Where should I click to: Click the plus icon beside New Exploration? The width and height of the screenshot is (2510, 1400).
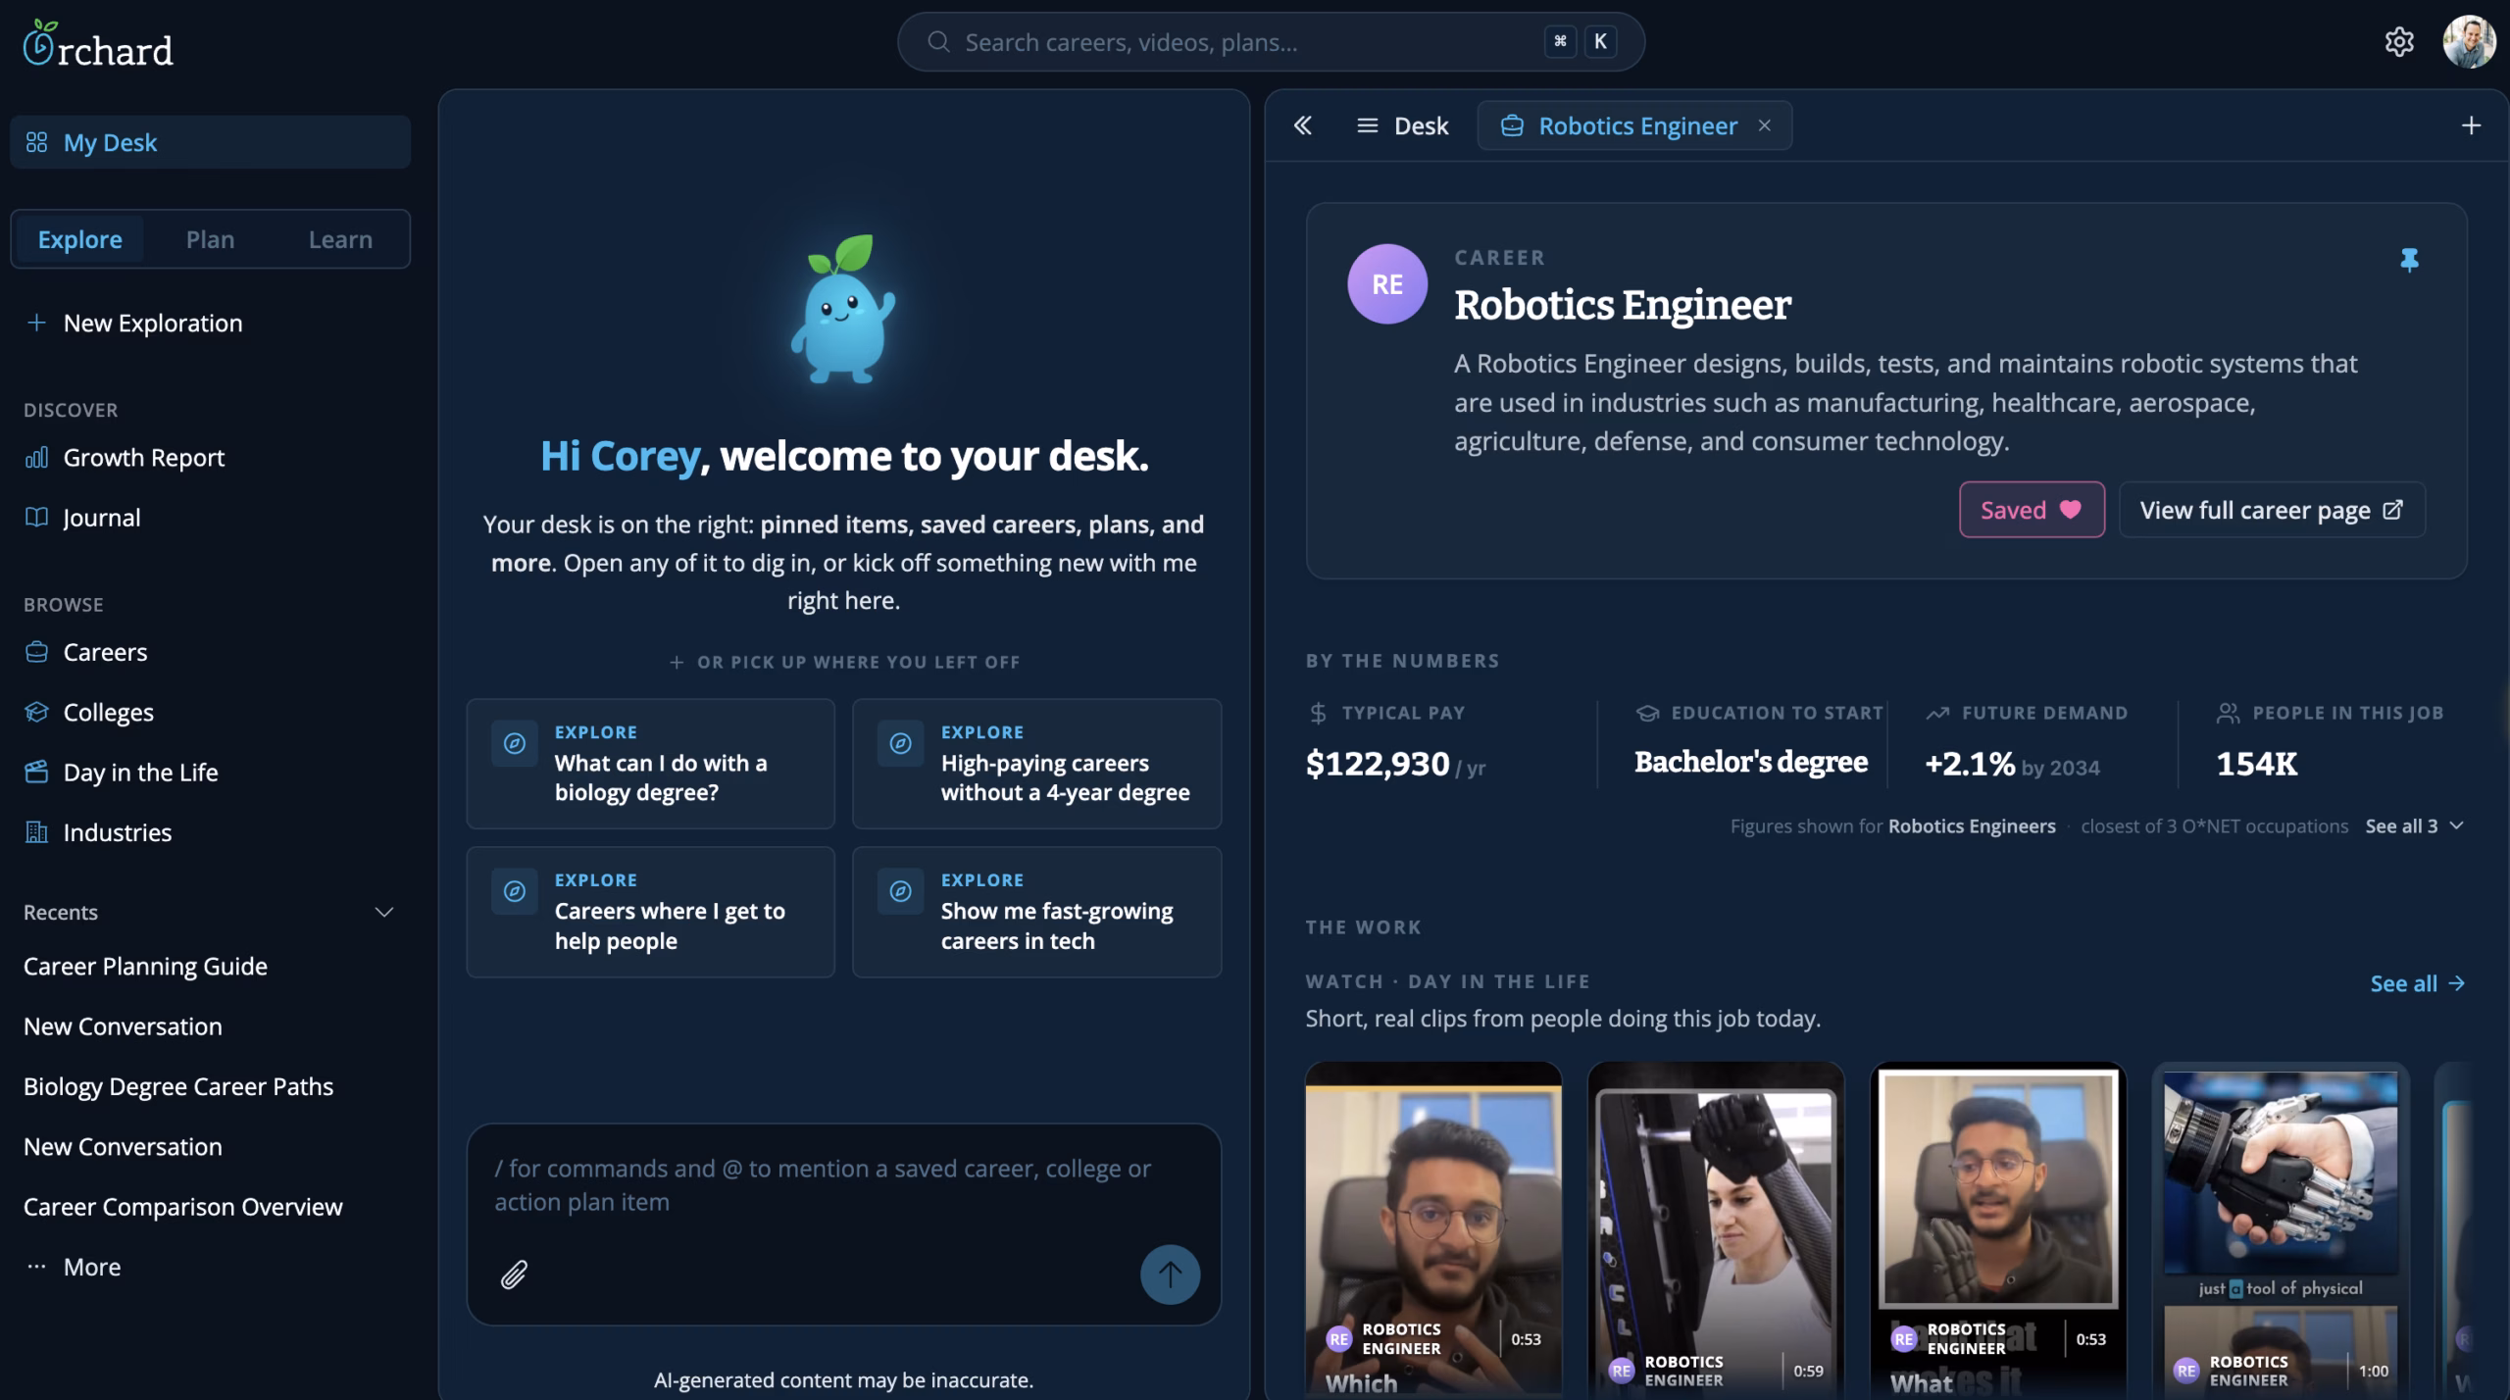point(36,323)
